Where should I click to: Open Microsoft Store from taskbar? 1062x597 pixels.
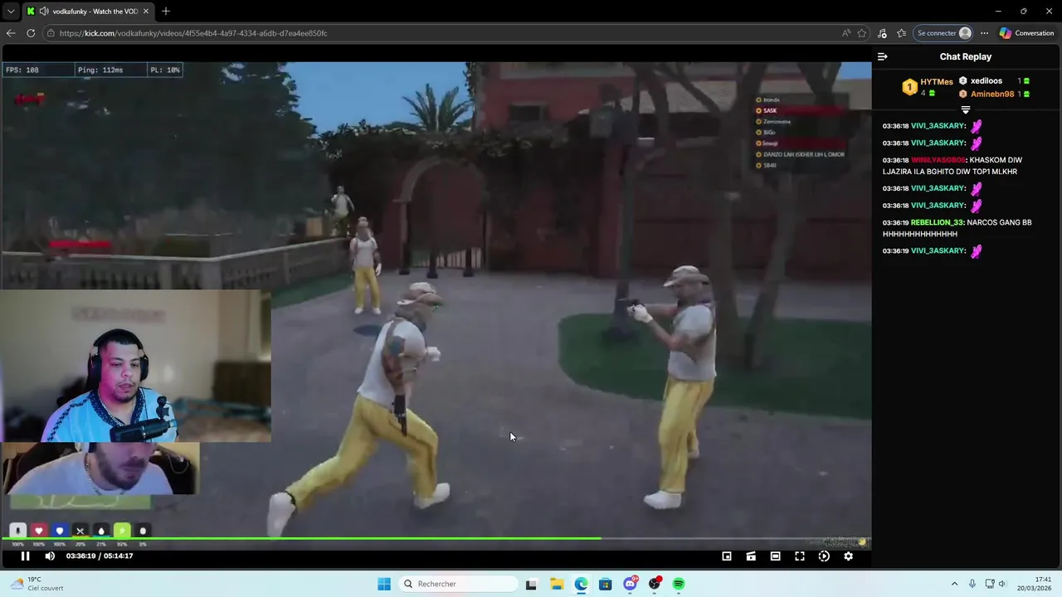click(605, 584)
